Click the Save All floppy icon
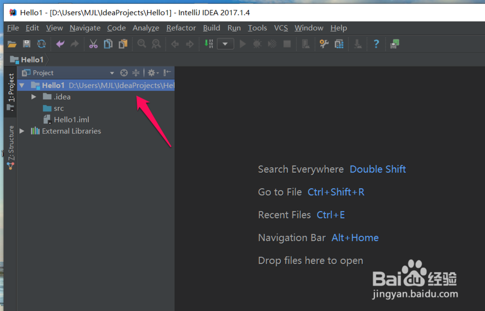Viewport: 485px width, 311px height. (x=27, y=44)
